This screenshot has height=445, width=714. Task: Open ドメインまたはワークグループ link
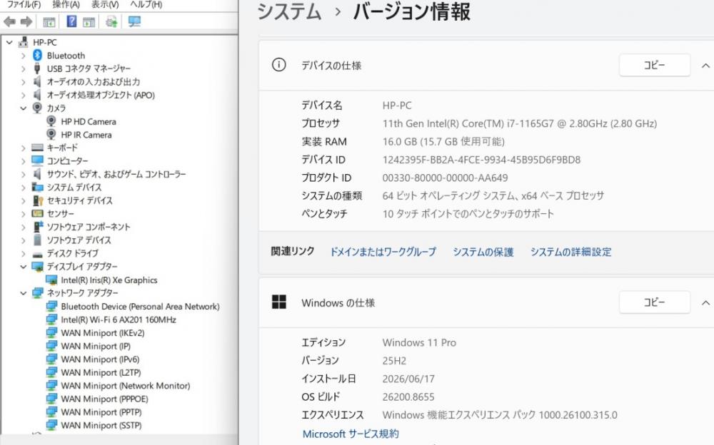383,252
